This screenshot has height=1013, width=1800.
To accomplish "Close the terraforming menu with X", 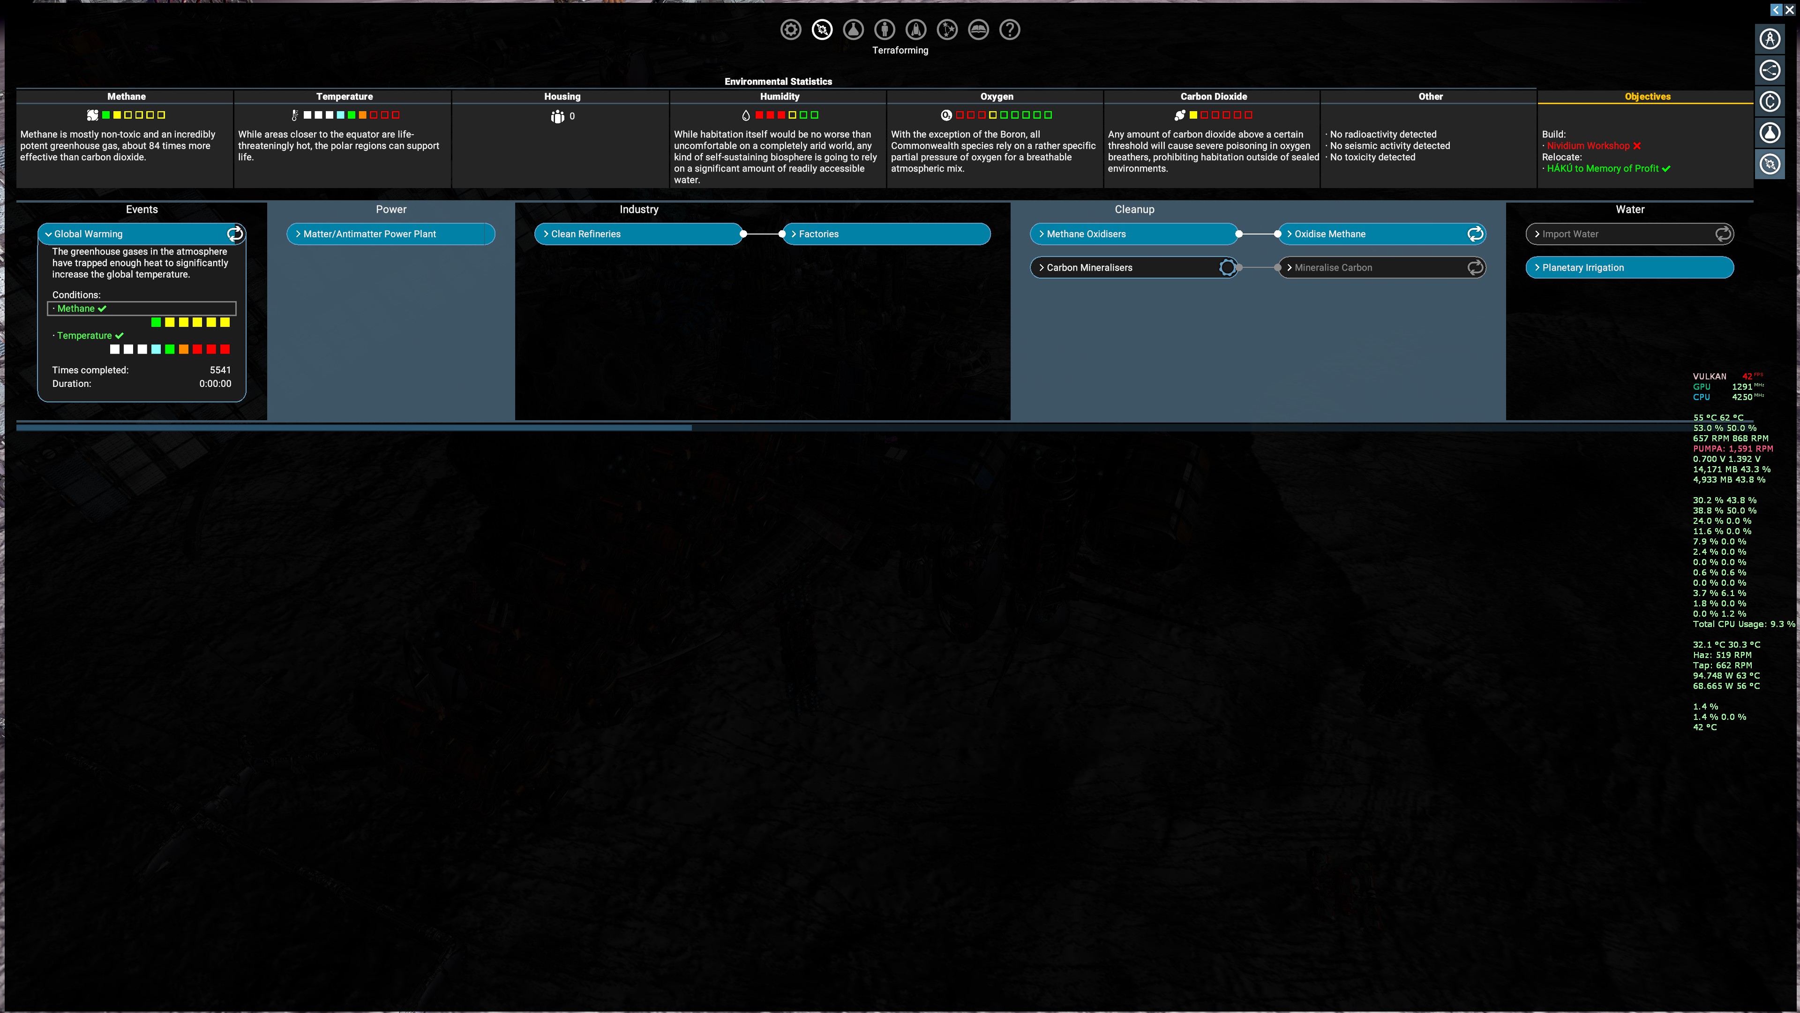I will click(x=1790, y=10).
